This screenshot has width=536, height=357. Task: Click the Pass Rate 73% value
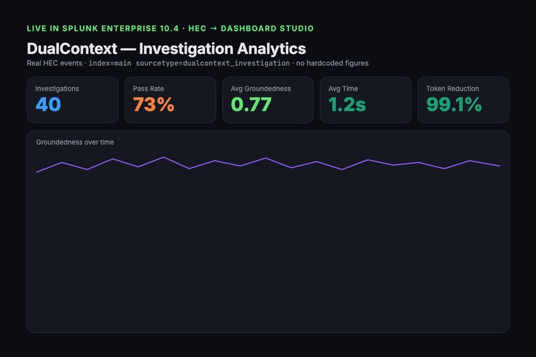pos(154,104)
